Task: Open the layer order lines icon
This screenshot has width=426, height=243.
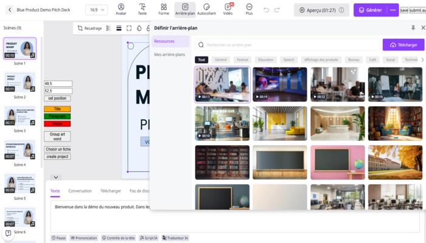Action: (x=119, y=28)
